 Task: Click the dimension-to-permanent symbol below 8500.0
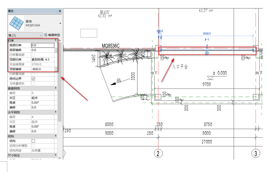pyautogui.click(x=207, y=39)
